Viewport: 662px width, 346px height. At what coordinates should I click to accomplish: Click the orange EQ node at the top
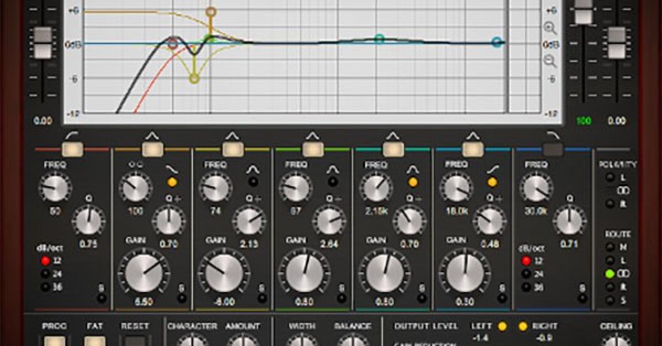click(211, 12)
